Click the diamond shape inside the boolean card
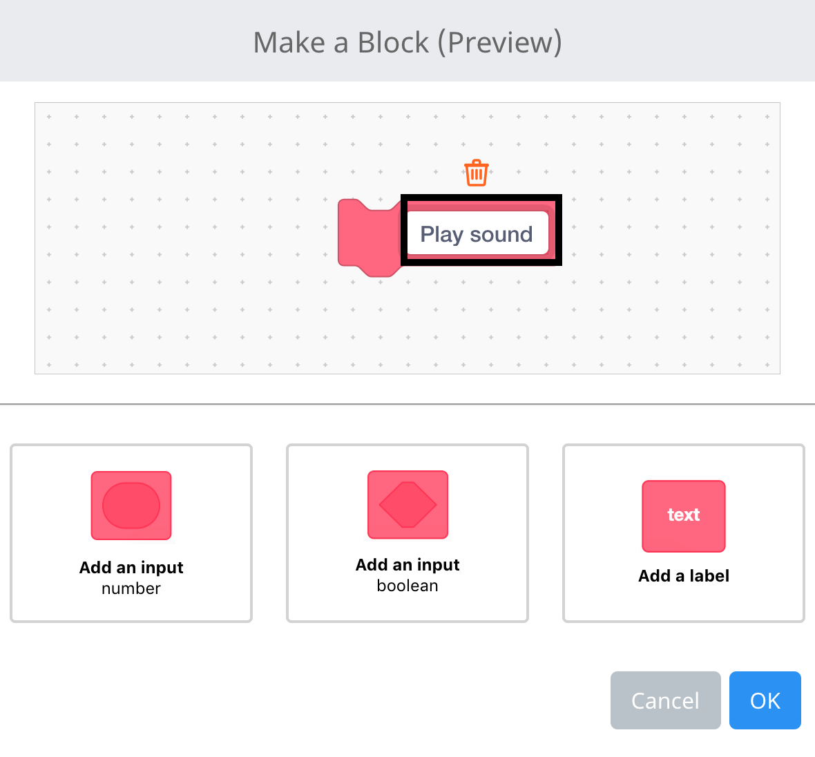This screenshot has height=757, width=815. [x=407, y=505]
